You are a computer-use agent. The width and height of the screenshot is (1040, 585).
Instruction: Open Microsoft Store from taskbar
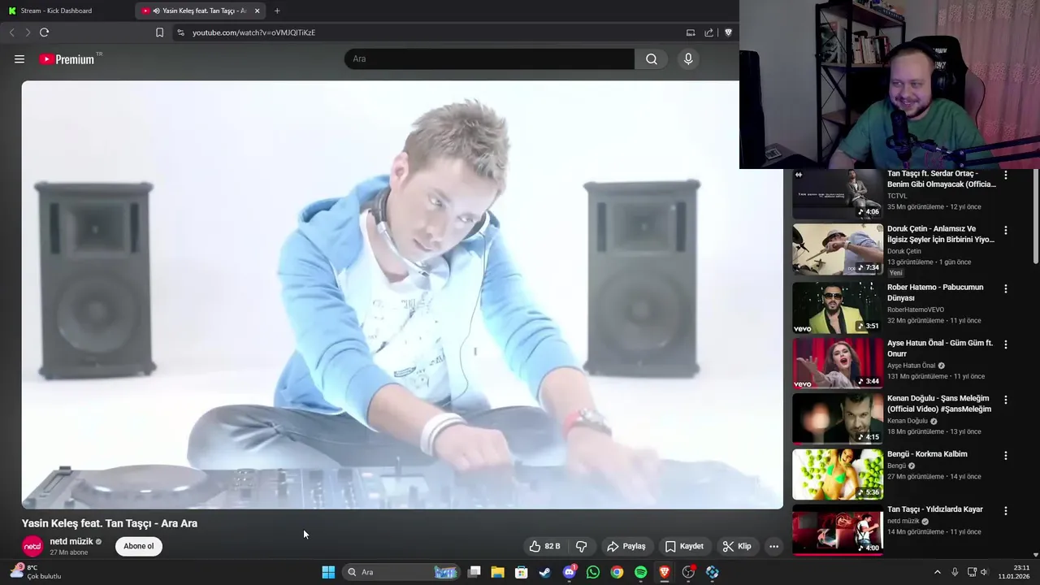522,572
